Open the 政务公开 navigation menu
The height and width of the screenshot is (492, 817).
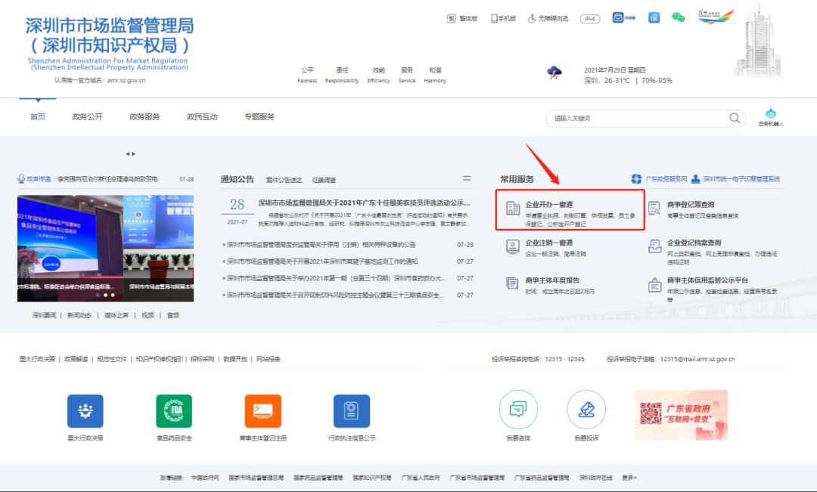pos(87,117)
